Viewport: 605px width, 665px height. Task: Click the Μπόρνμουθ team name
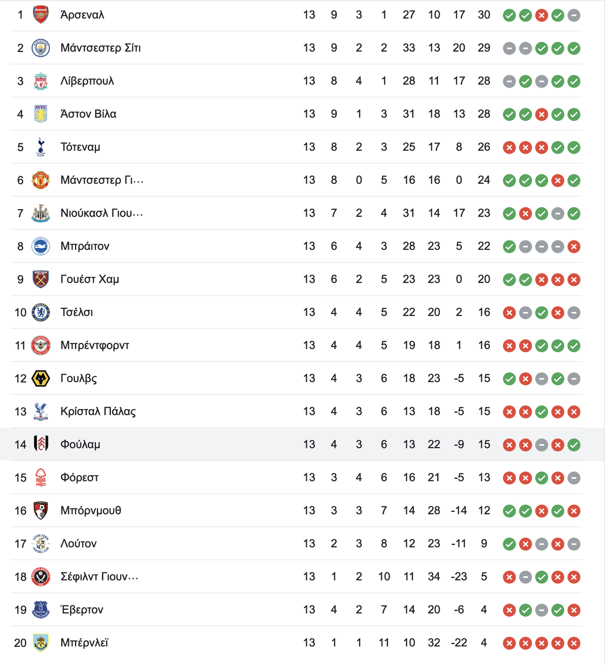[91, 510]
